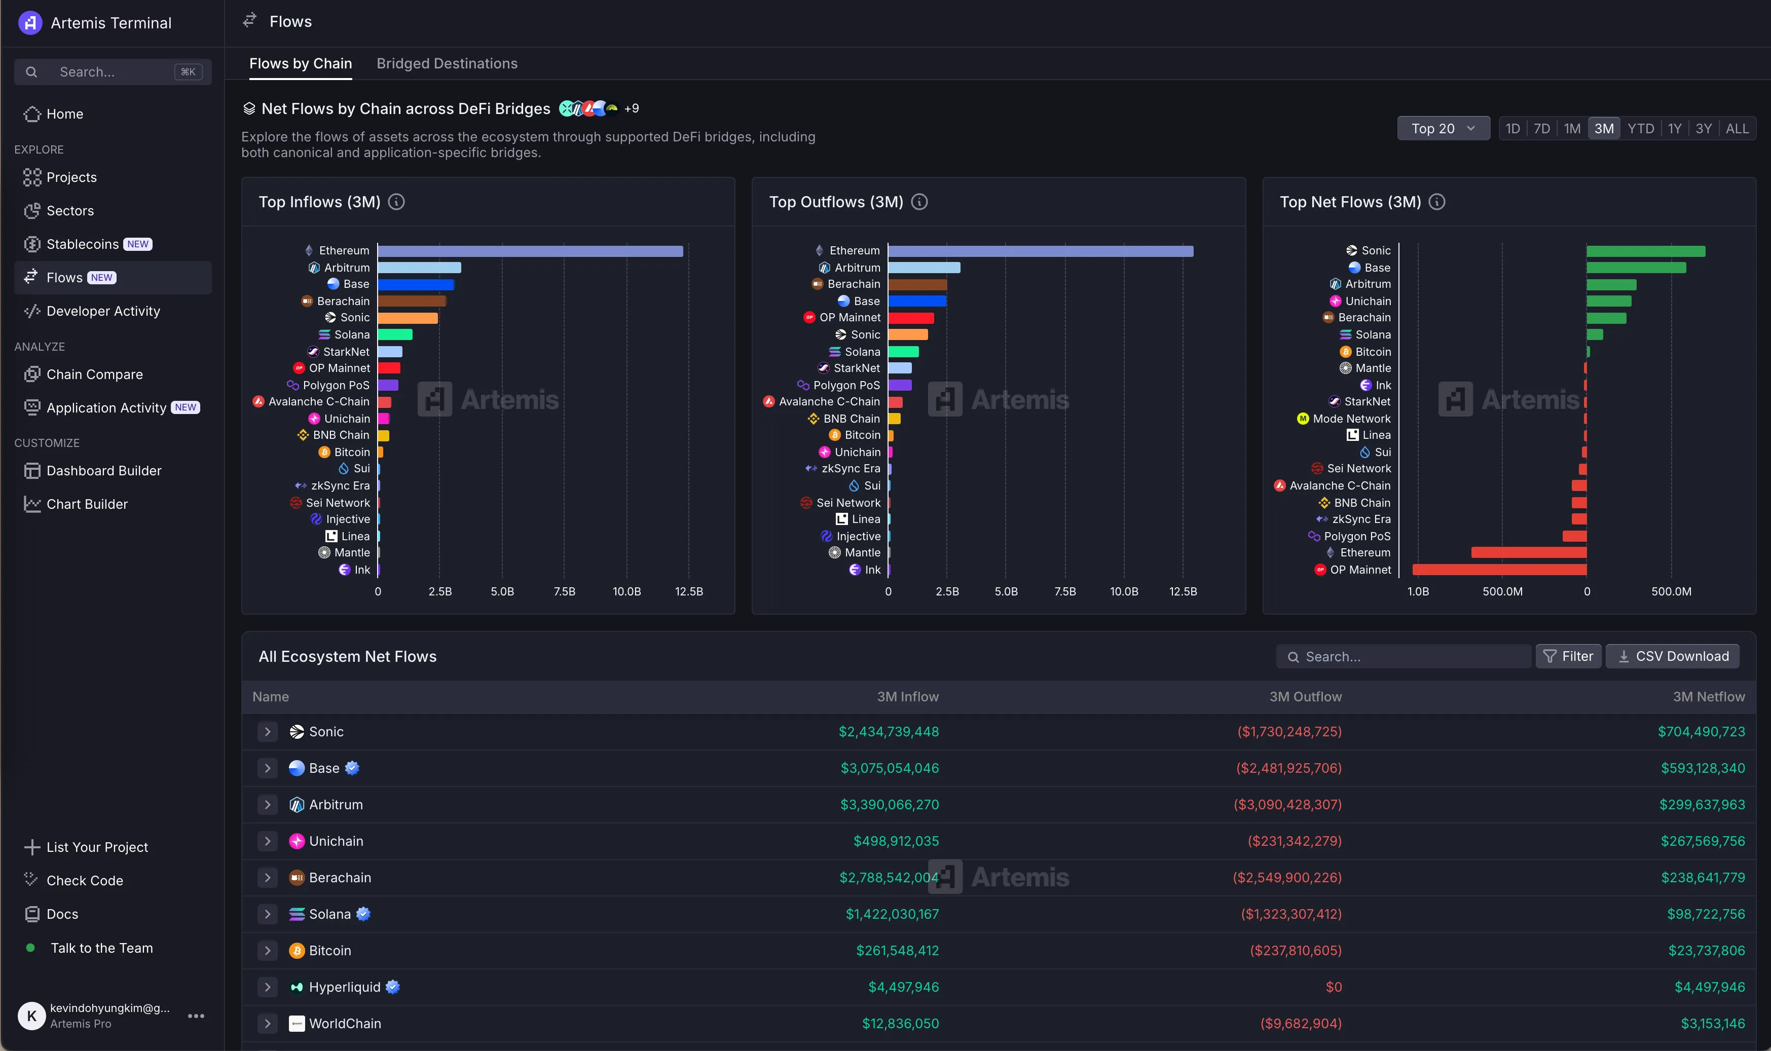Viewport: 1771px width, 1051px height.
Task: Open Developer Activity in sidebar
Action: pyautogui.click(x=103, y=311)
